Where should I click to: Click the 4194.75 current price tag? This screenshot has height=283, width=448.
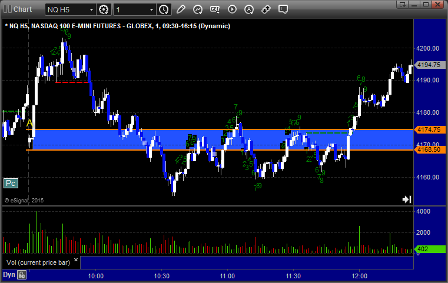pos(429,65)
